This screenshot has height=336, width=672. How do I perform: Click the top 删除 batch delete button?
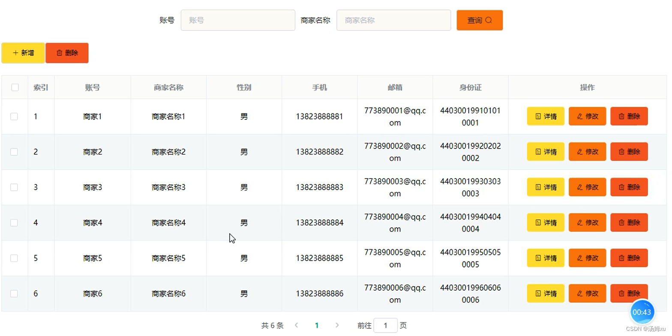pos(67,53)
